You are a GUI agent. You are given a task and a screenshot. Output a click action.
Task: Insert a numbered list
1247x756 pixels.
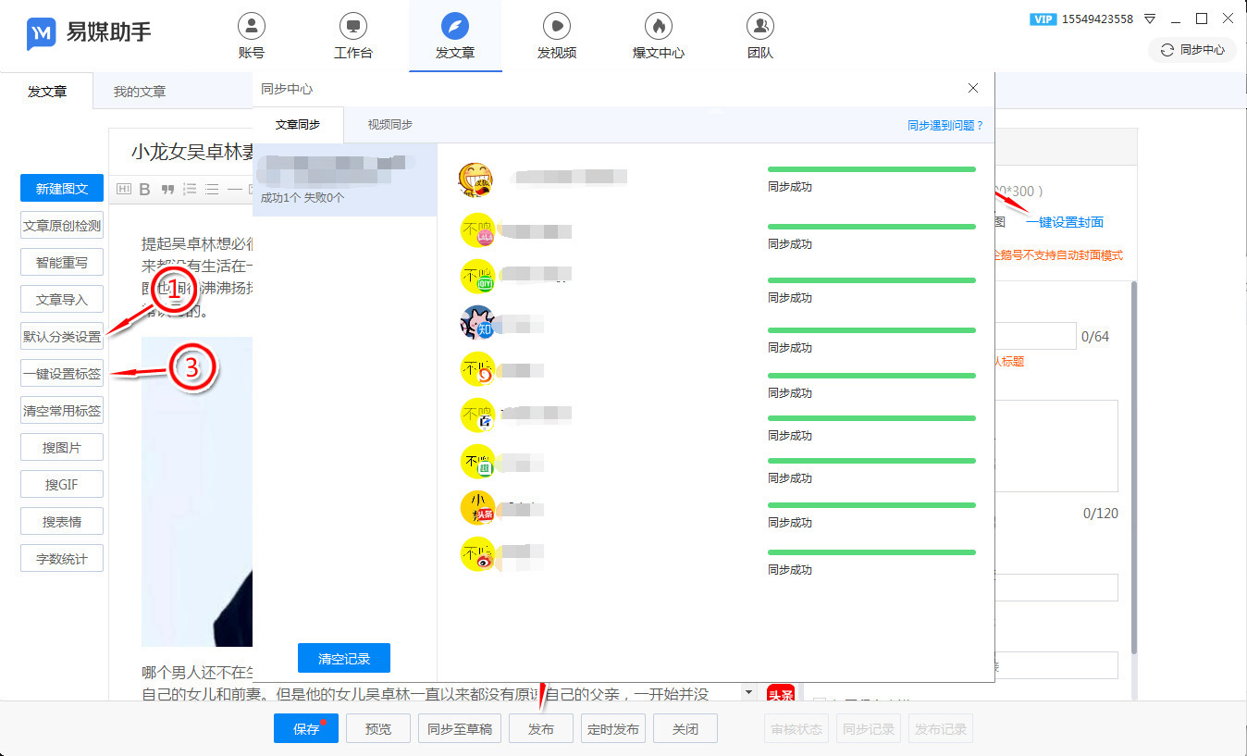tap(190, 190)
